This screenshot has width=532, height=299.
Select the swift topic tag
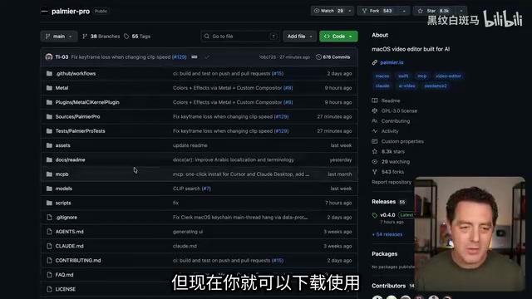click(403, 76)
